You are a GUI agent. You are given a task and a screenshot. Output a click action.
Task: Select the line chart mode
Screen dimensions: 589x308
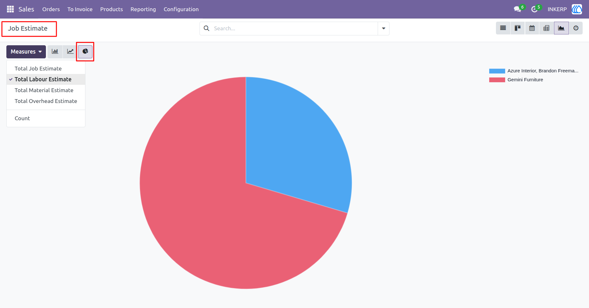point(70,52)
